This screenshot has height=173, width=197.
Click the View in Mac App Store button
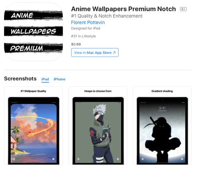pyautogui.click(x=95, y=53)
